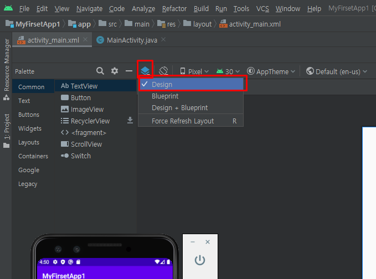Click settings gear in emulator status bar
The width and height of the screenshot is (376, 279).
point(55,262)
